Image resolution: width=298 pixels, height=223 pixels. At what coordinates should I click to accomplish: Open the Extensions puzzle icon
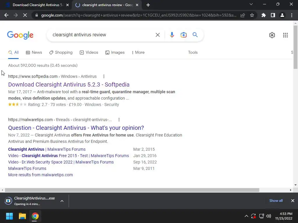[264, 15]
